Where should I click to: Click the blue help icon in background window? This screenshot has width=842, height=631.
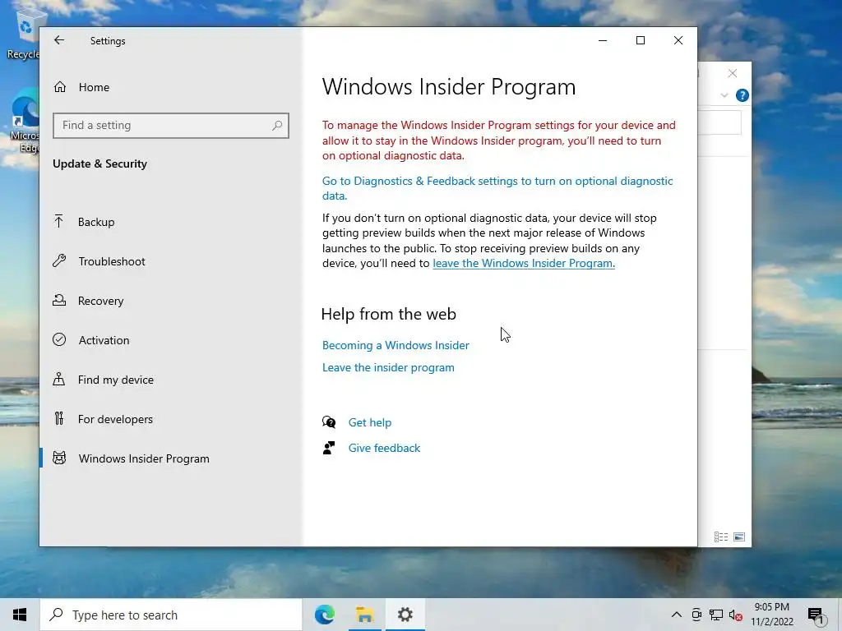tap(743, 95)
